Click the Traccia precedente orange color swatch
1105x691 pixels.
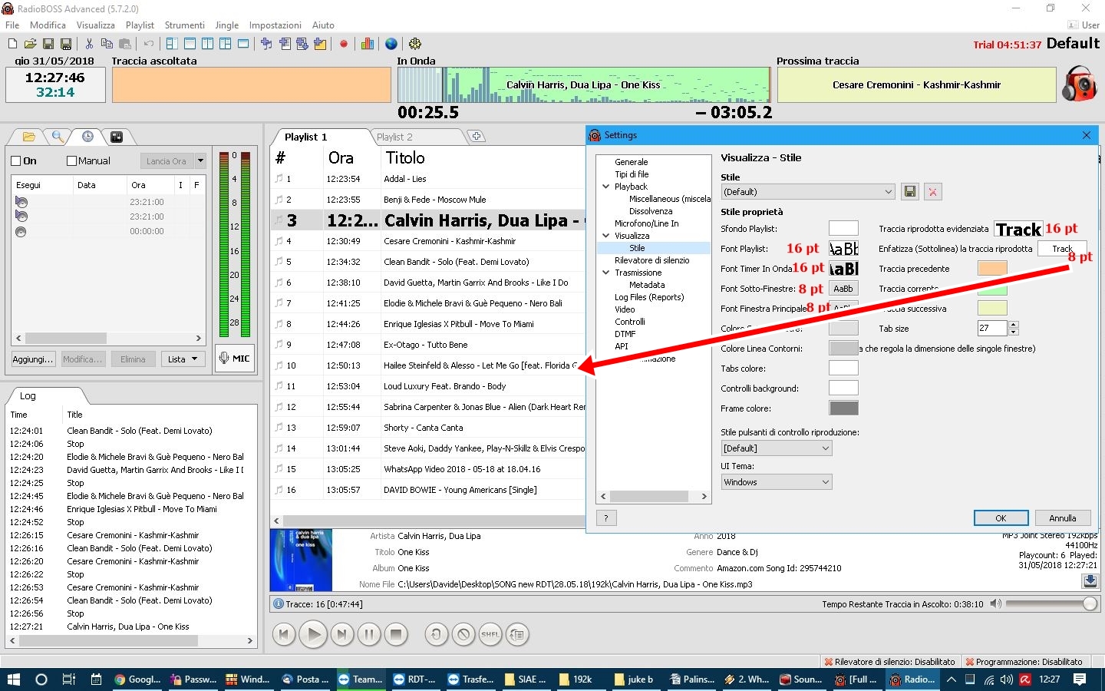pyautogui.click(x=991, y=269)
